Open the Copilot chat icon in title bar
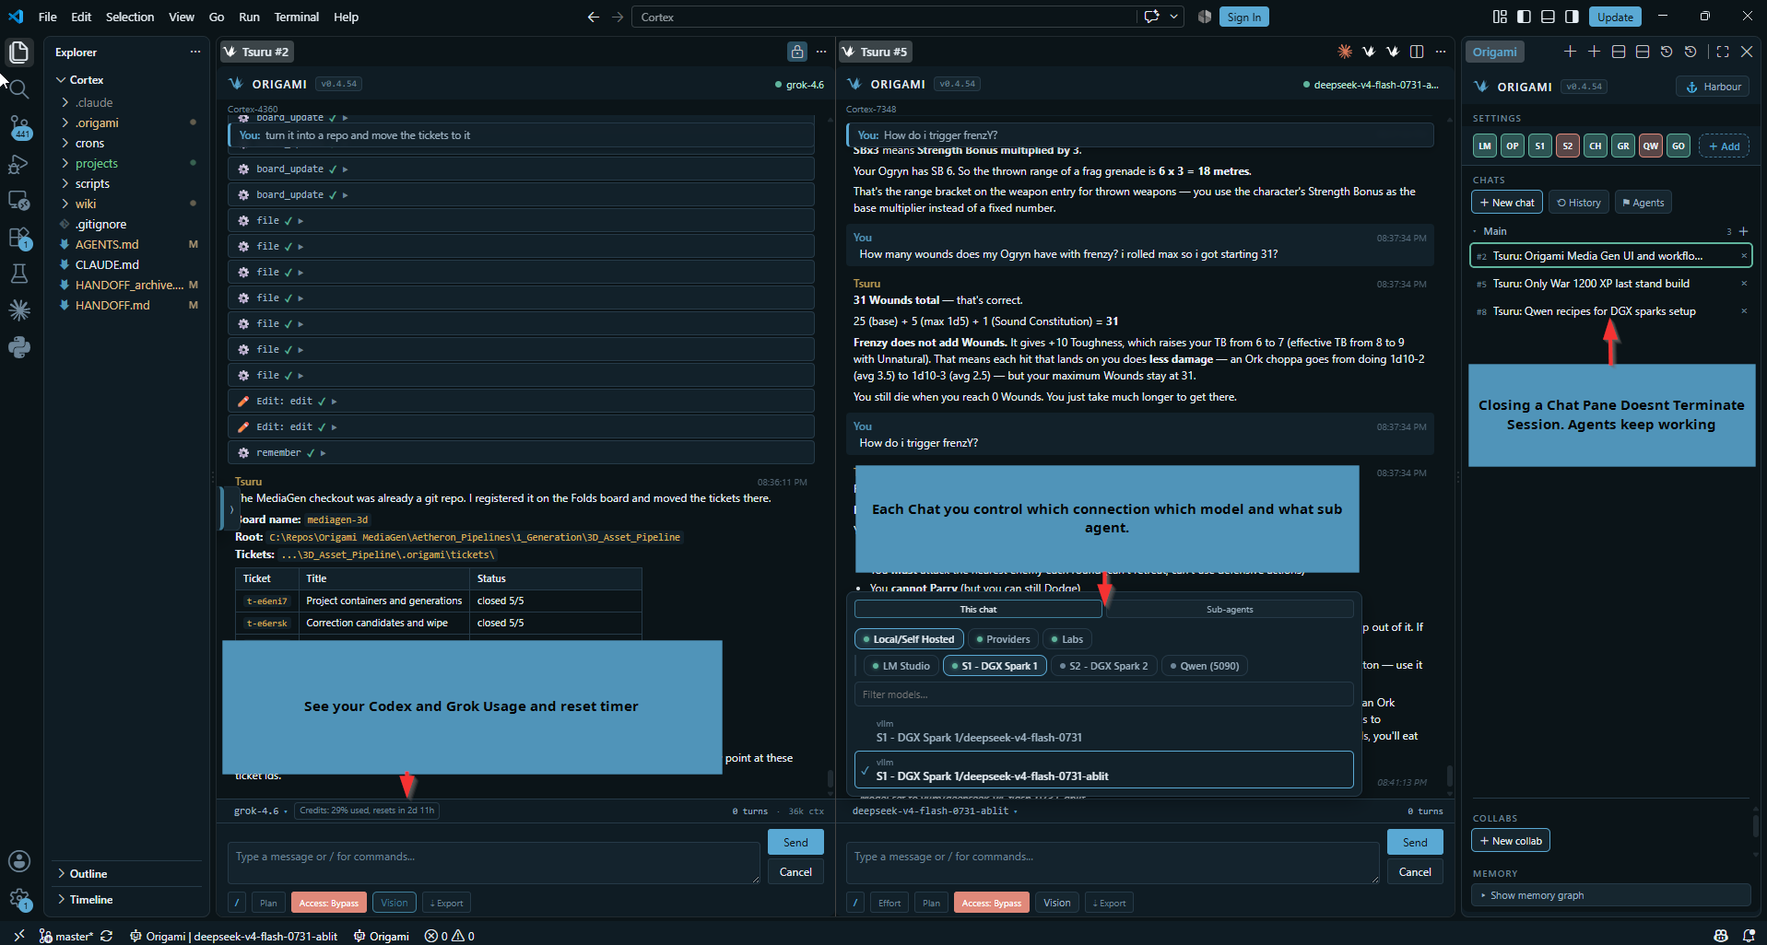1767x945 pixels. [x=1151, y=17]
